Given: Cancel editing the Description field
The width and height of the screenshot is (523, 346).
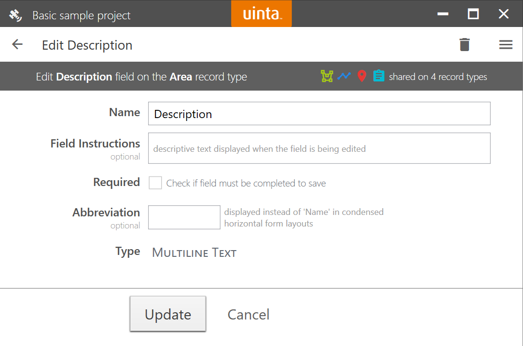Looking at the screenshot, I should click(x=248, y=315).
